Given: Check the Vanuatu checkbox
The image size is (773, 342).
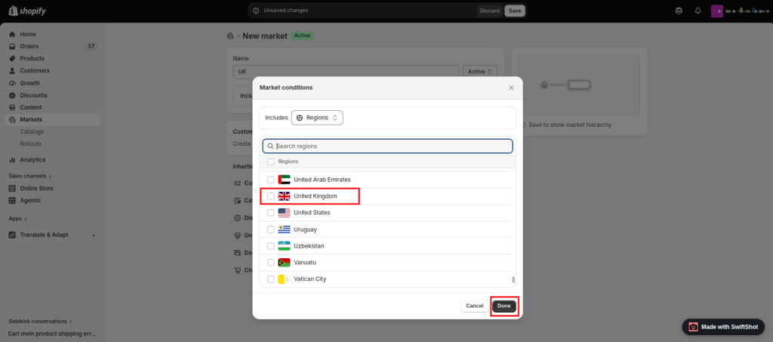Looking at the screenshot, I should tap(271, 262).
